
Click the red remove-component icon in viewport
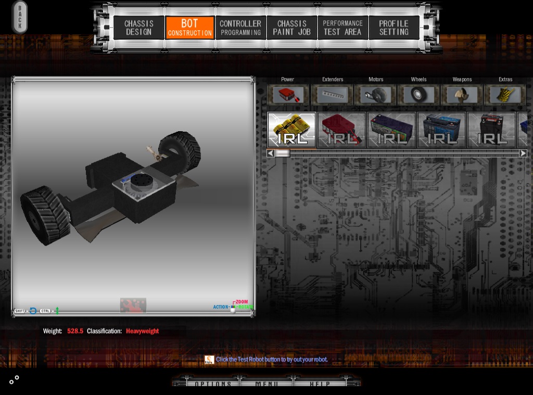133,305
